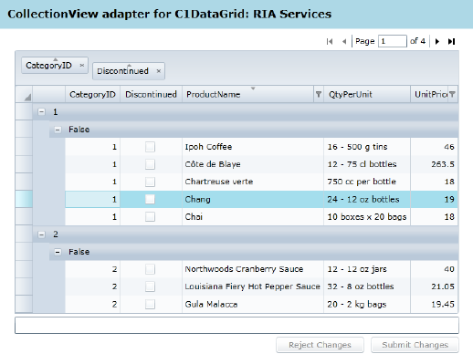The height and width of the screenshot is (354, 473).
Task: Click the 21.05 unit price cell
Action: (434, 286)
